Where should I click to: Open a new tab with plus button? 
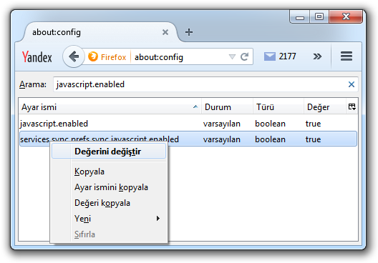pos(189,32)
